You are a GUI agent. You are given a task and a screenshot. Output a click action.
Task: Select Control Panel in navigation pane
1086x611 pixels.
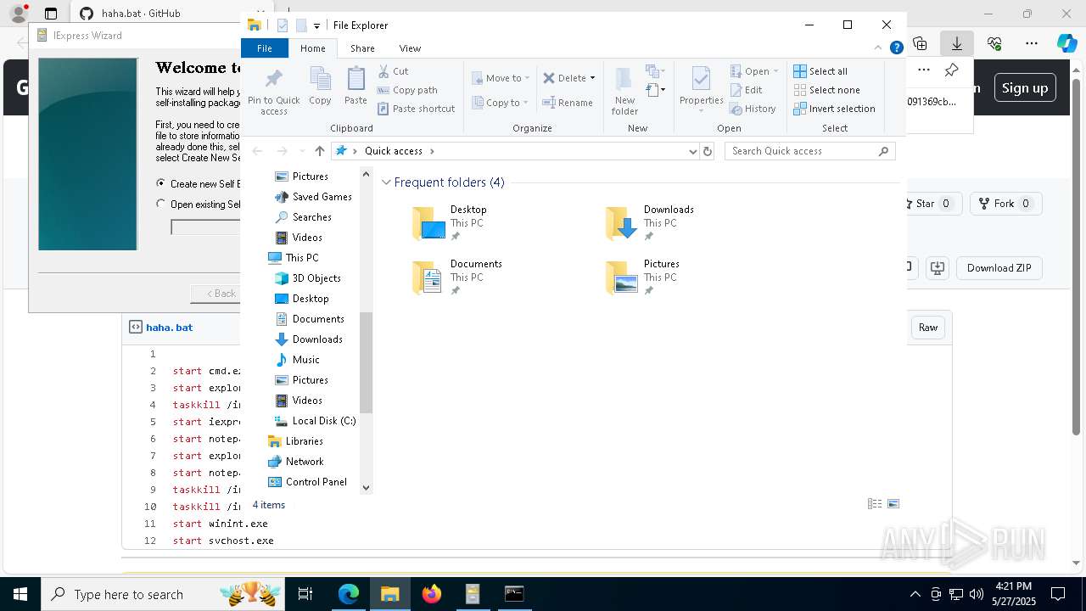pos(307,482)
